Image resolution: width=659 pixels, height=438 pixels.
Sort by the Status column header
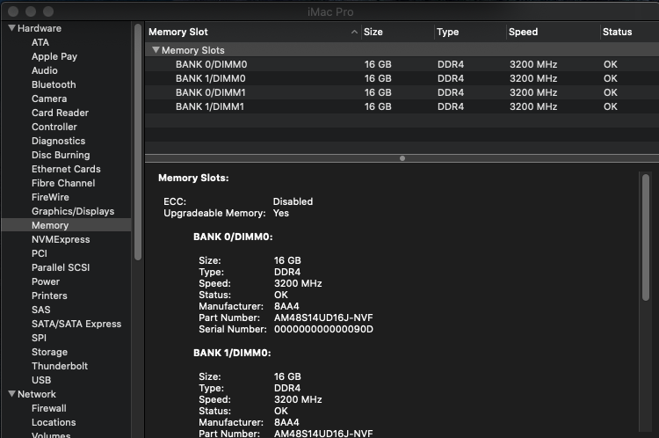point(618,32)
